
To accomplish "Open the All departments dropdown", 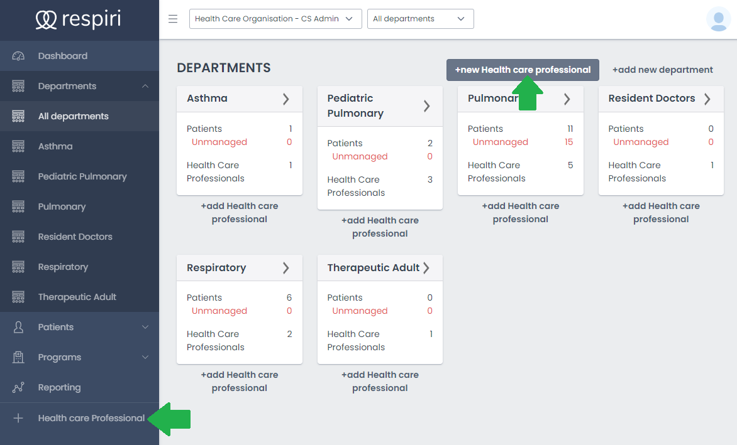I will 420,19.
